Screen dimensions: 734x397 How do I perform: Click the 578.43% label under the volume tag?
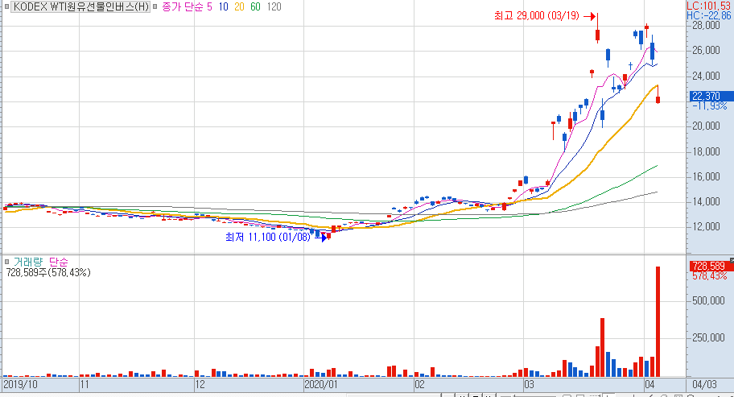710,277
